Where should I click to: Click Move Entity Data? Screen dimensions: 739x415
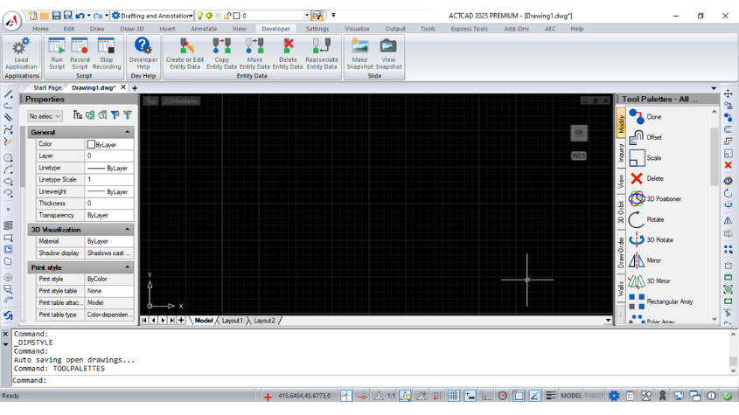254,53
